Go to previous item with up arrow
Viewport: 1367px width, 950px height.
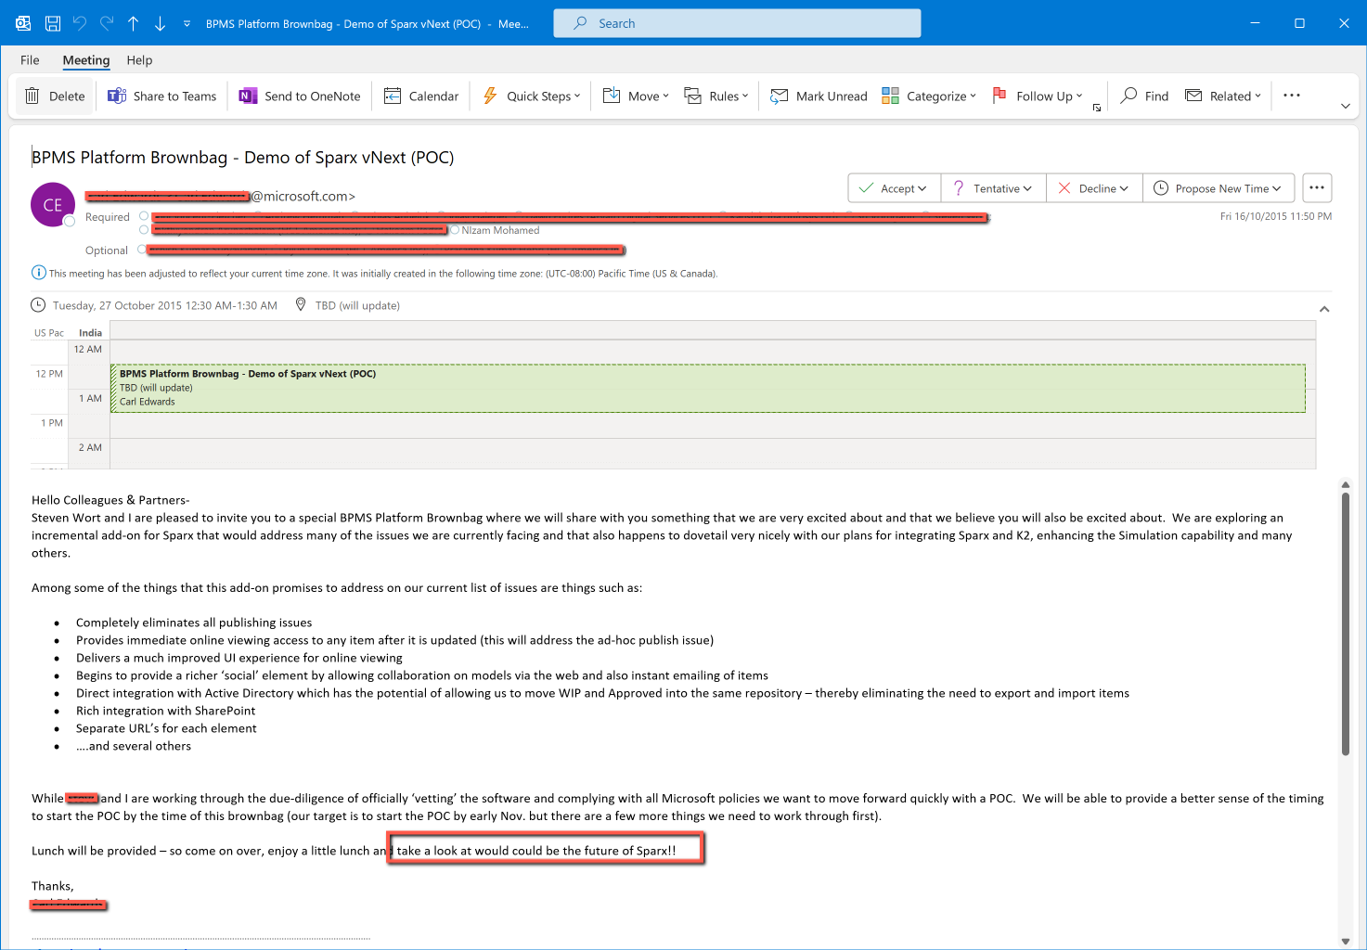click(x=133, y=23)
